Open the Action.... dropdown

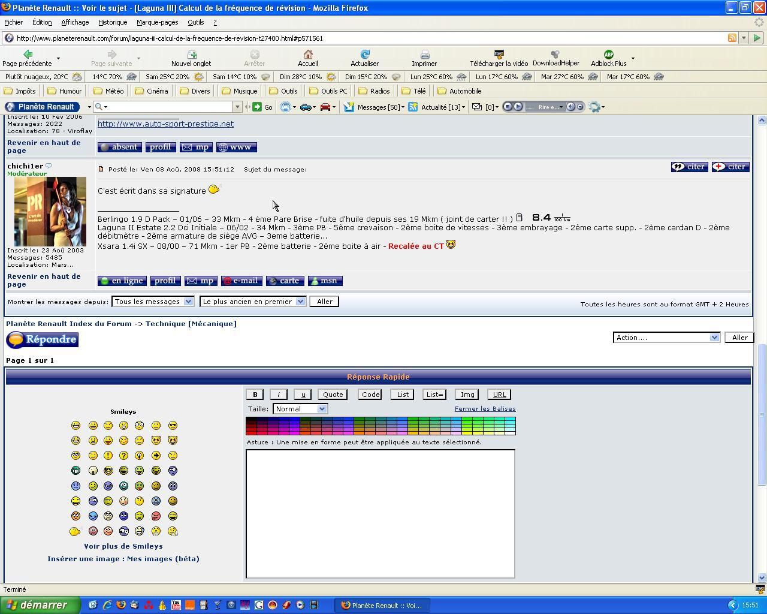point(666,338)
